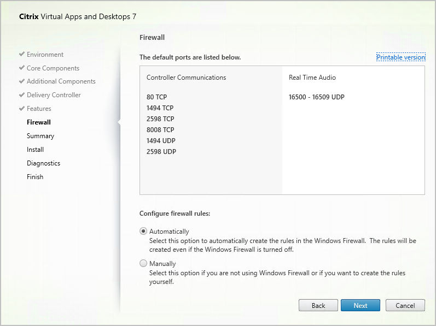Select the Diagnostics step
Screen dimensions: 436x326
[43, 163]
